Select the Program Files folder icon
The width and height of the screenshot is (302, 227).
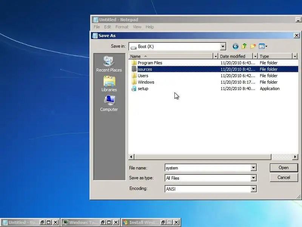pos(134,63)
